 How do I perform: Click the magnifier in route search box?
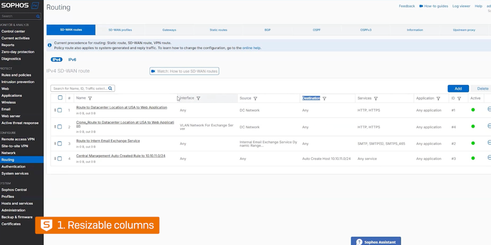click(x=110, y=88)
